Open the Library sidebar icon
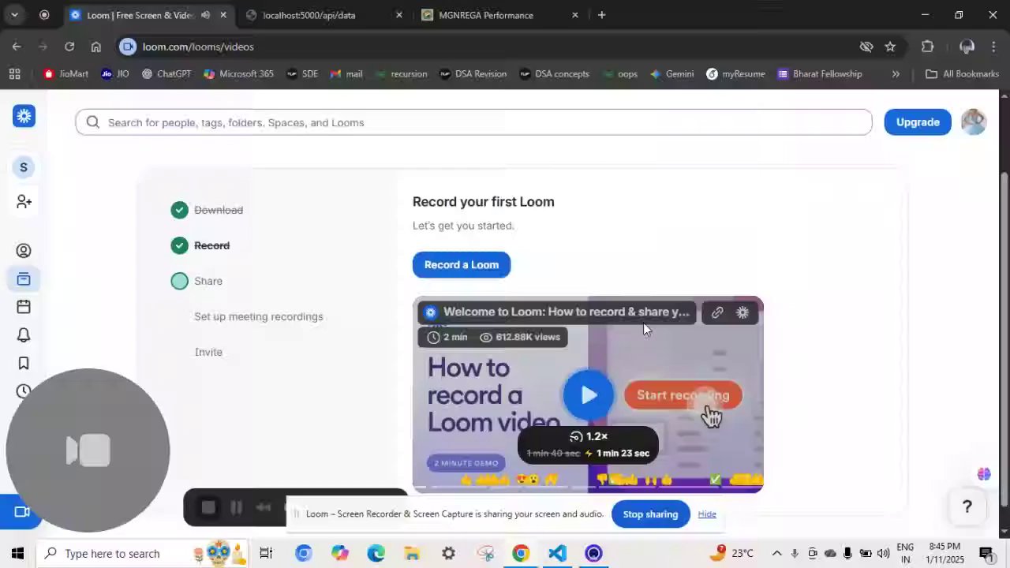 [x=24, y=279]
